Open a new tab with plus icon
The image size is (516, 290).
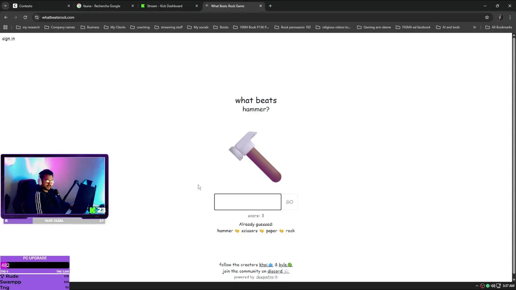tap(270, 6)
